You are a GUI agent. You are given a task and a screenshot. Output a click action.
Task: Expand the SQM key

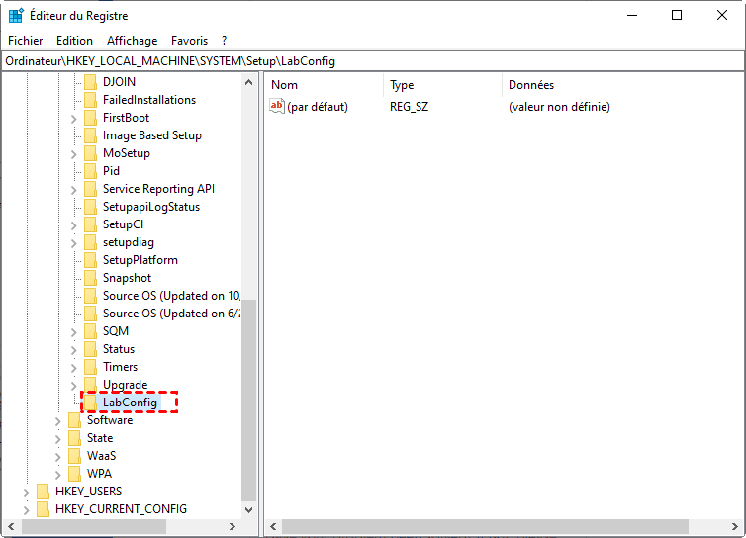click(74, 332)
